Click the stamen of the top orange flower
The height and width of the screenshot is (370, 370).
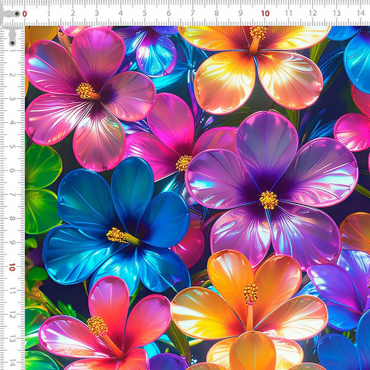pos(258,34)
